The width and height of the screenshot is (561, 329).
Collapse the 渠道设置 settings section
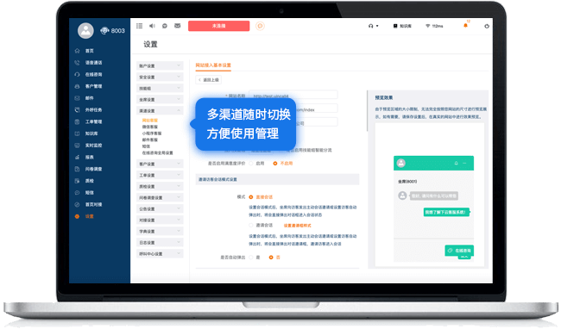[160, 110]
